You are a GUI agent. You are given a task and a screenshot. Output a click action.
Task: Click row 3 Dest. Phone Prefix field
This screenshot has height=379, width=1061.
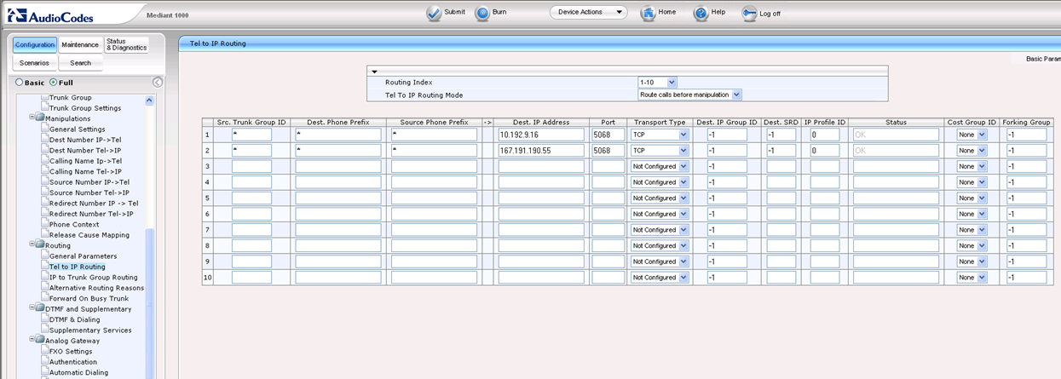coord(338,166)
